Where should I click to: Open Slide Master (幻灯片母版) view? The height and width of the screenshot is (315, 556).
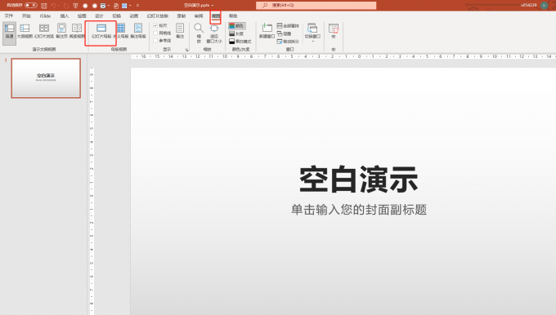[101, 31]
